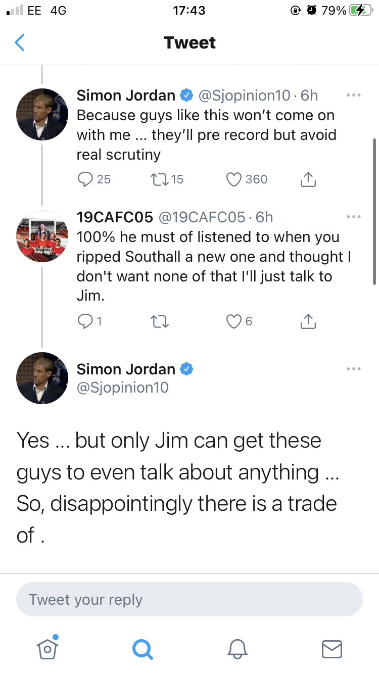This screenshot has width=379, height=674.
Task: Open the Notifications bell tab
Action: [237, 648]
